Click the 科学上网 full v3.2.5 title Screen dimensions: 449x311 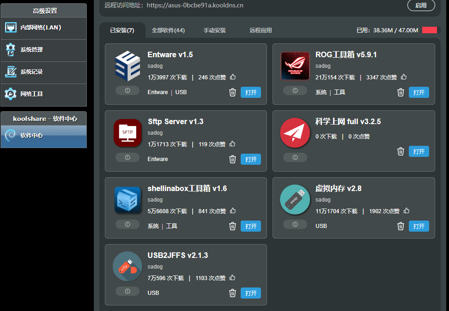coord(348,122)
